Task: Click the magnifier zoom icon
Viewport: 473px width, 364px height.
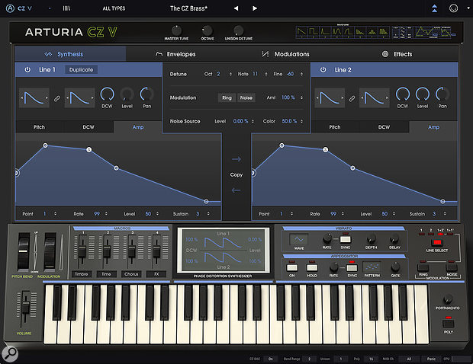Action: [10, 354]
